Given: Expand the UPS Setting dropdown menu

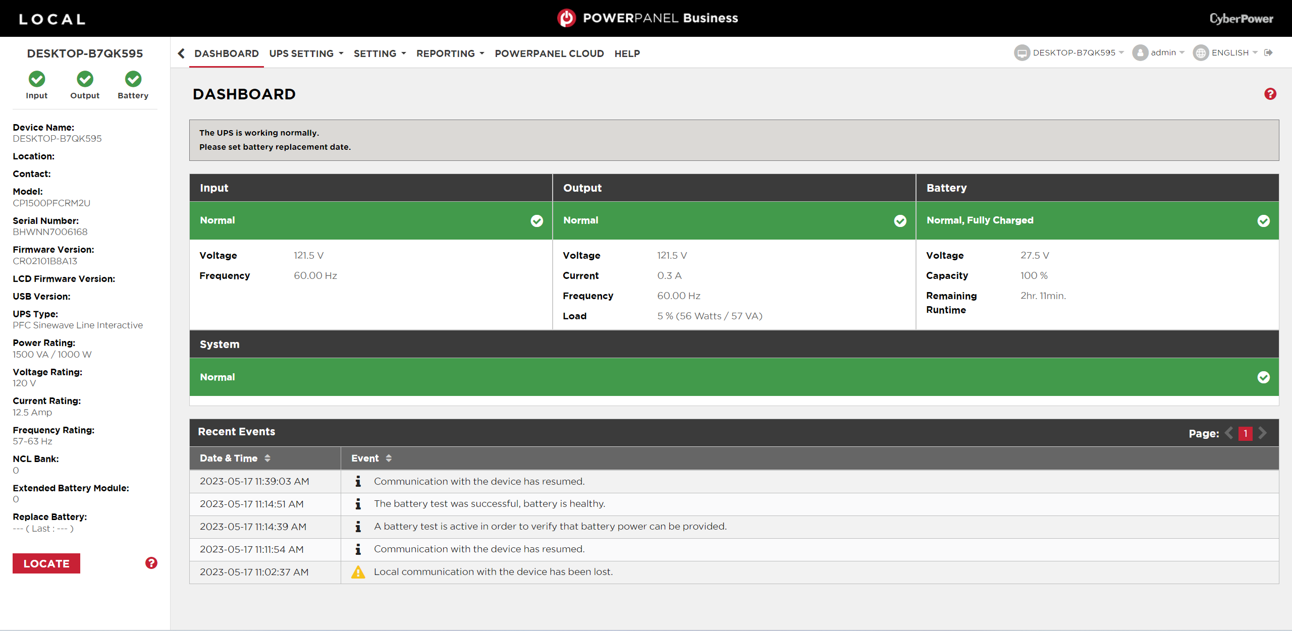Looking at the screenshot, I should pos(306,53).
